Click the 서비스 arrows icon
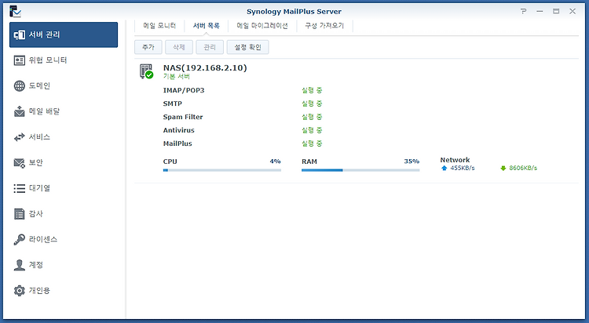Image resolution: width=589 pixels, height=323 pixels. point(20,137)
